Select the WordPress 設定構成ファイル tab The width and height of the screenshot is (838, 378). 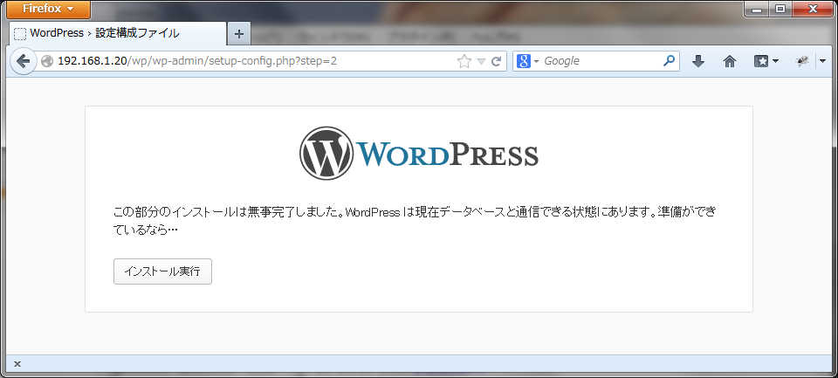pos(118,33)
